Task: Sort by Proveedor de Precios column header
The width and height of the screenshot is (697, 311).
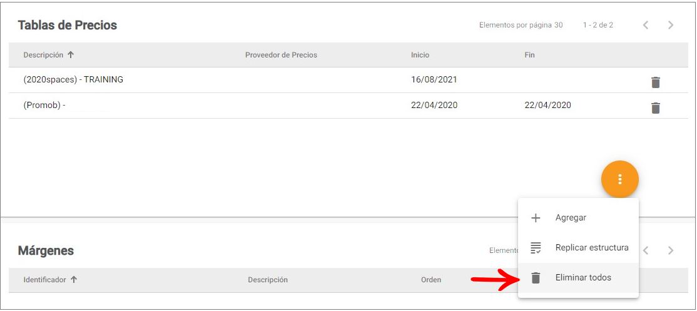Action: (x=281, y=55)
